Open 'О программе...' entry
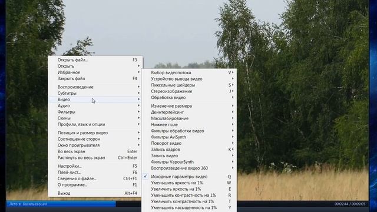377x212 pixels. click(95, 185)
